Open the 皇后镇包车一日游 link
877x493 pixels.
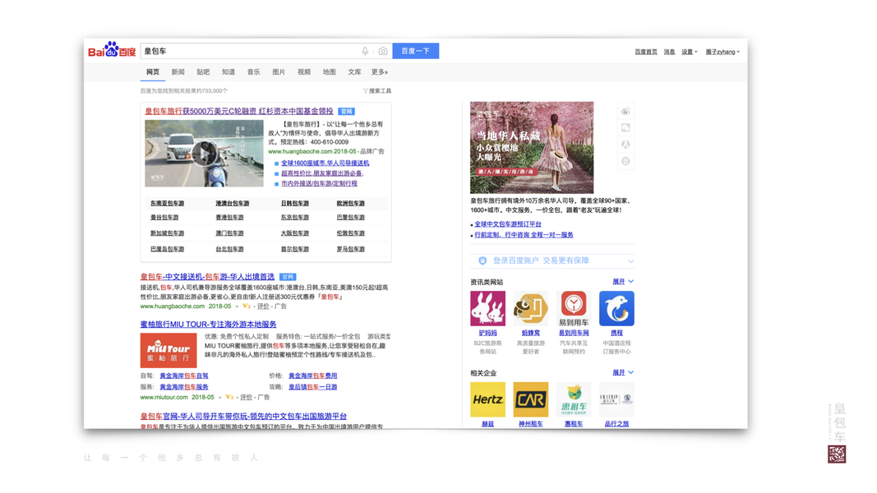(x=312, y=387)
